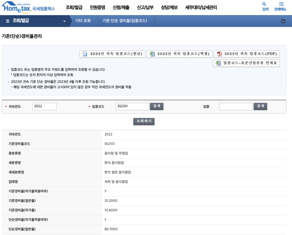Click 검색 next to the 업종코드 field
This screenshot has width=292, height=235.
(x=157, y=106)
